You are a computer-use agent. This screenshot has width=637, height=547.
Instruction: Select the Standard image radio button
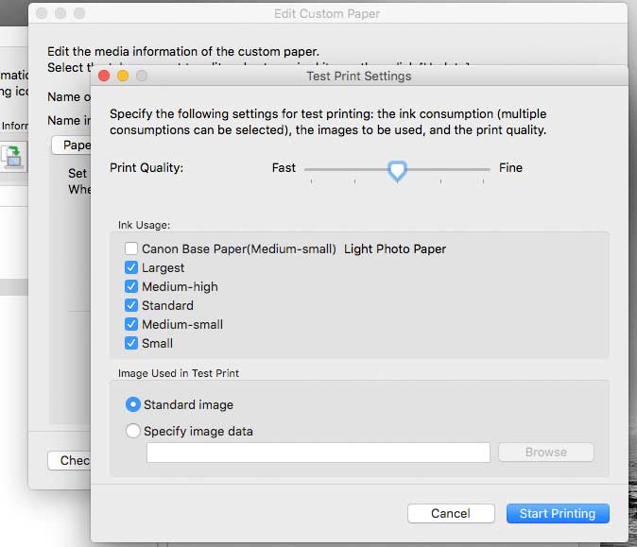pyautogui.click(x=133, y=404)
